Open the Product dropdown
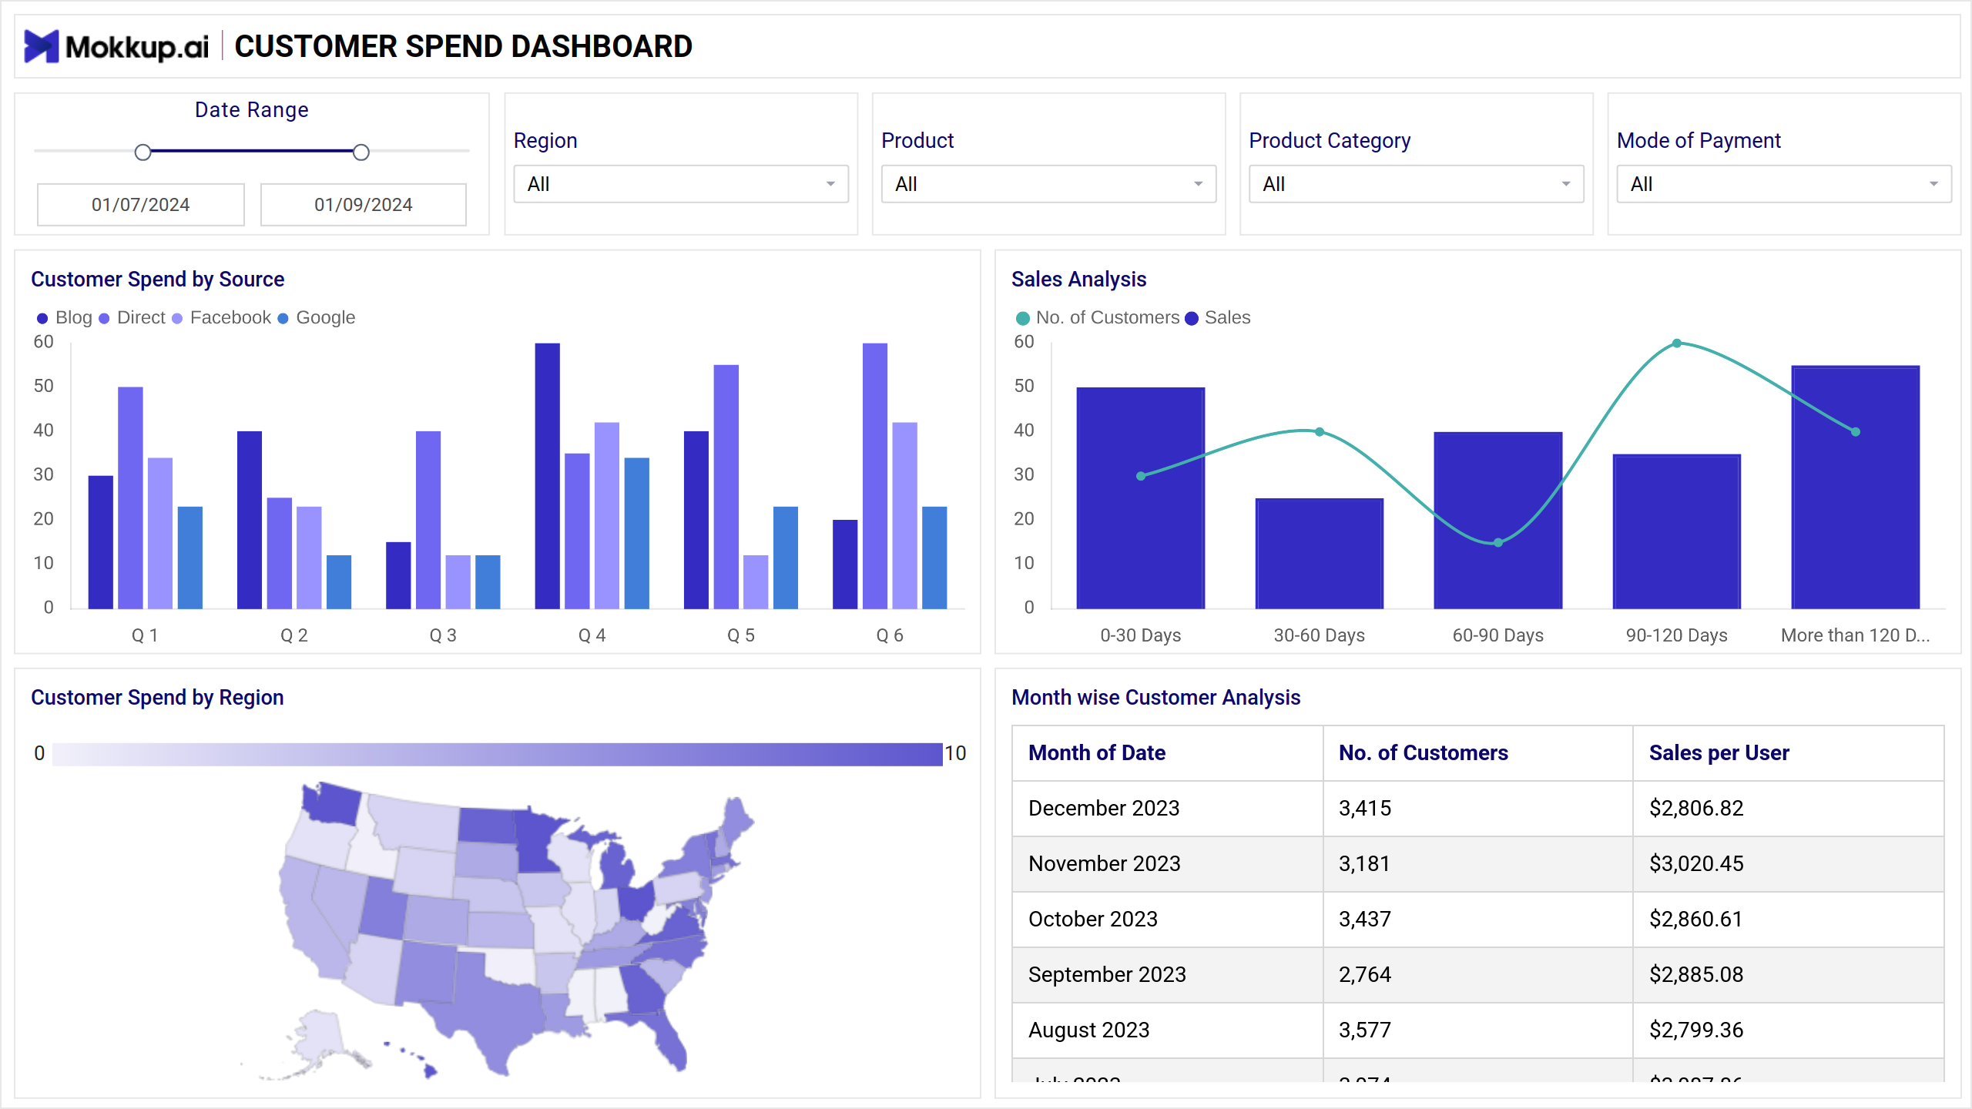1972x1109 pixels. click(x=1048, y=184)
